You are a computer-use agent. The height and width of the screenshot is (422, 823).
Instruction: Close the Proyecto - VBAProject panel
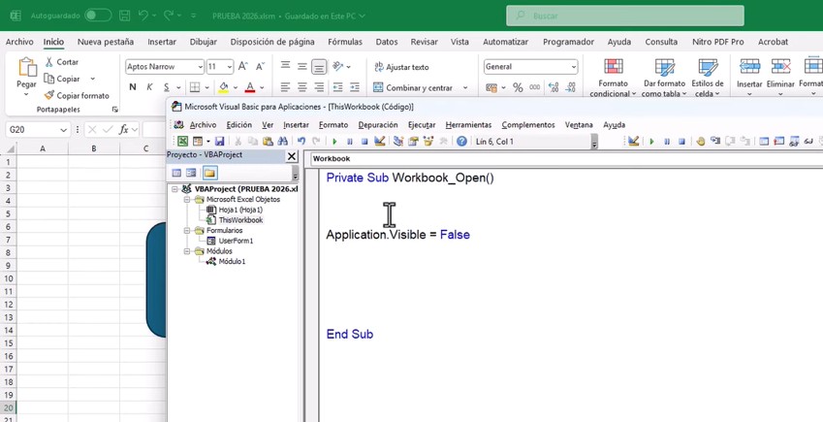pyautogui.click(x=292, y=156)
